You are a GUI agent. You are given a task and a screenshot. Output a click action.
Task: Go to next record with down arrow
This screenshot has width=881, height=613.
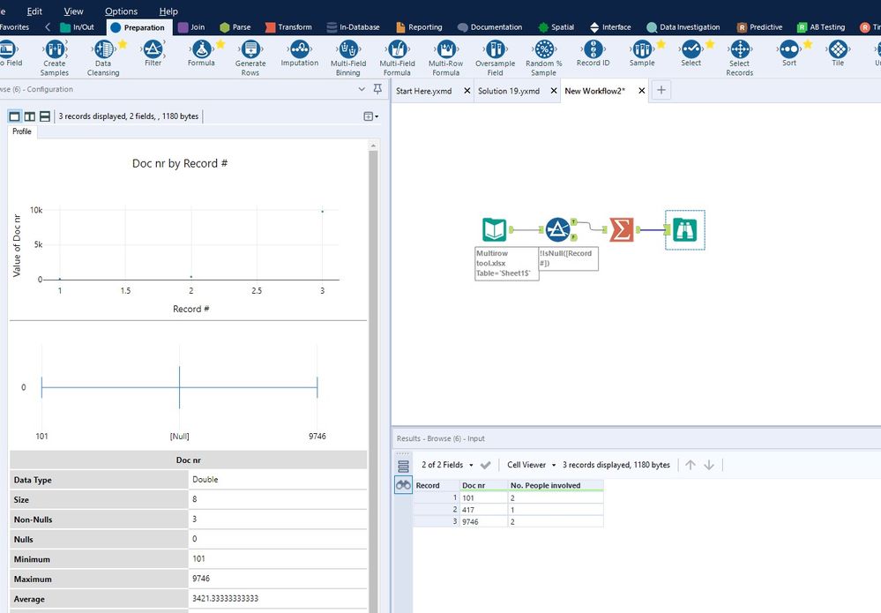(x=709, y=465)
